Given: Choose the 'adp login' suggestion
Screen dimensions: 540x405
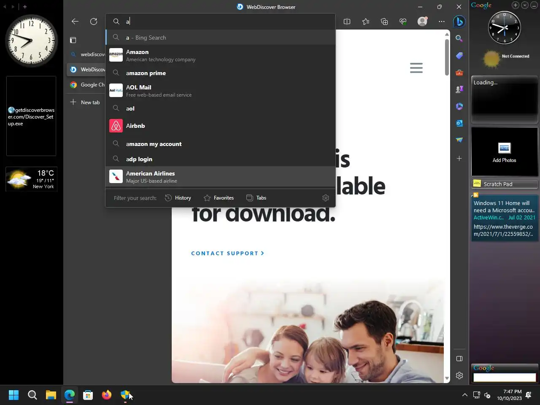Looking at the screenshot, I should (x=221, y=159).
